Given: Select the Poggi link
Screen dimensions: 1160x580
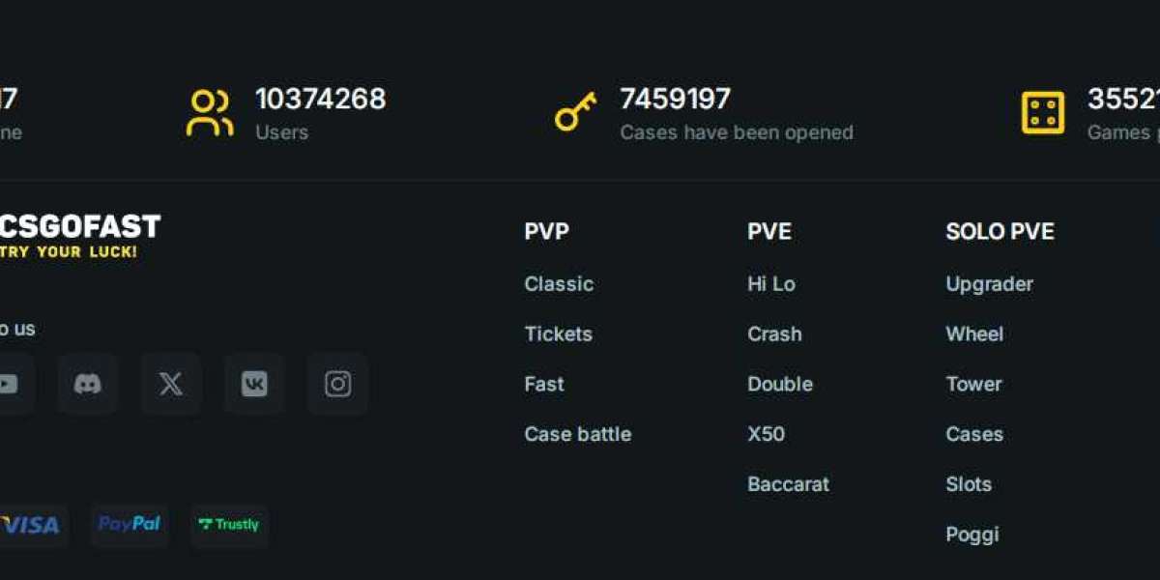Looking at the screenshot, I should tap(972, 535).
